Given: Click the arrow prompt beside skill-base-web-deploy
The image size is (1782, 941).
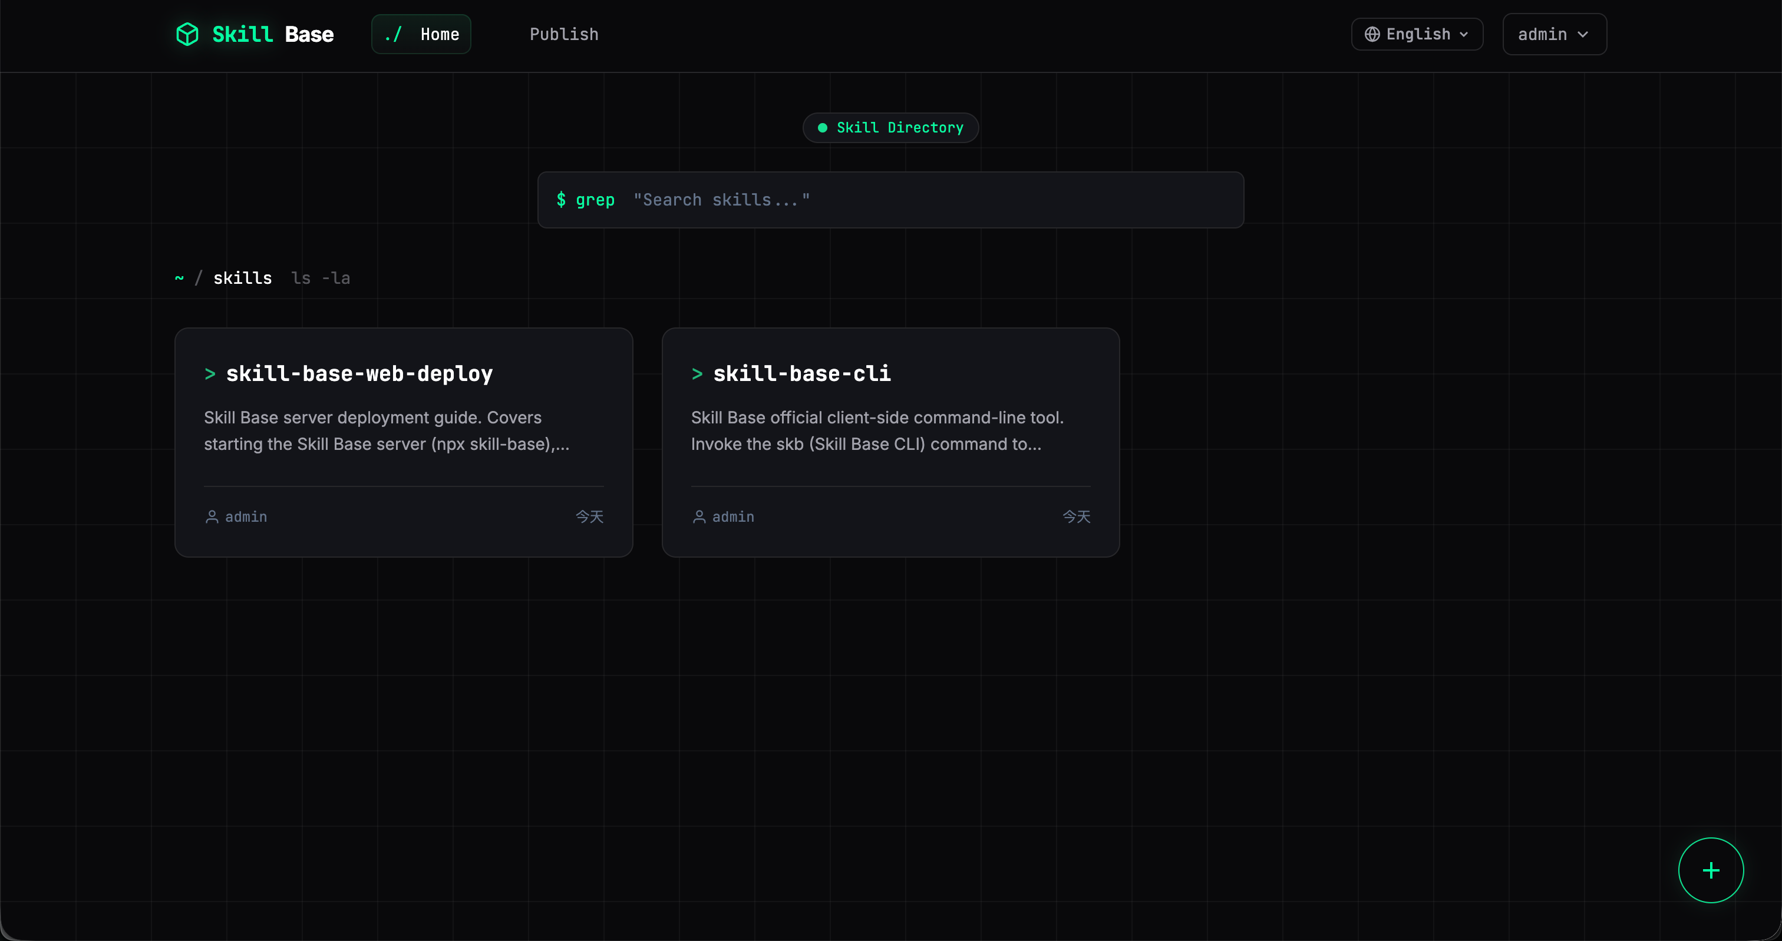Looking at the screenshot, I should coord(210,374).
